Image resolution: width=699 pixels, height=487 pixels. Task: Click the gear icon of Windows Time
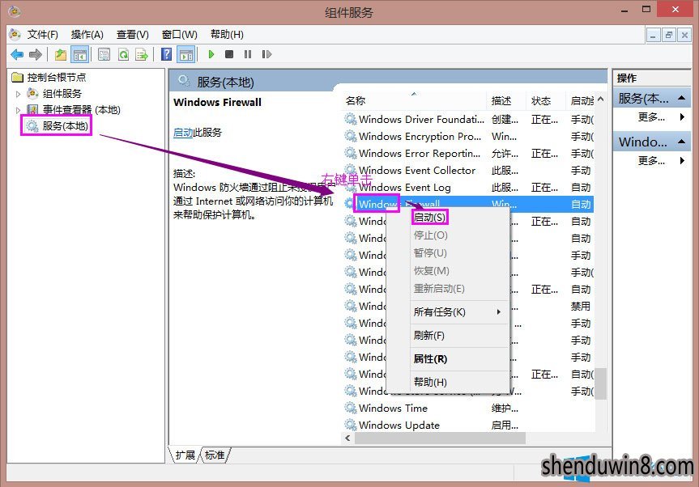351,408
